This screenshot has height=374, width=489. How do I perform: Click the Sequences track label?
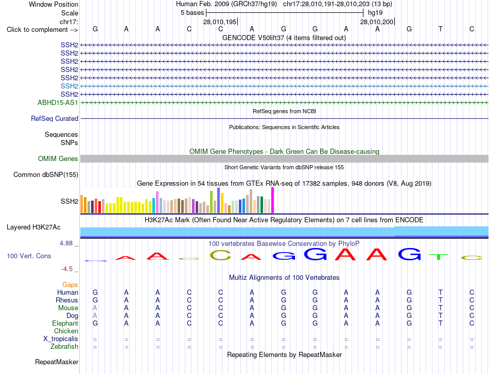61,134
